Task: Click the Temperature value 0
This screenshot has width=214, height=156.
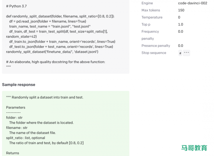Action: pyautogui.click(x=179, y=17)
